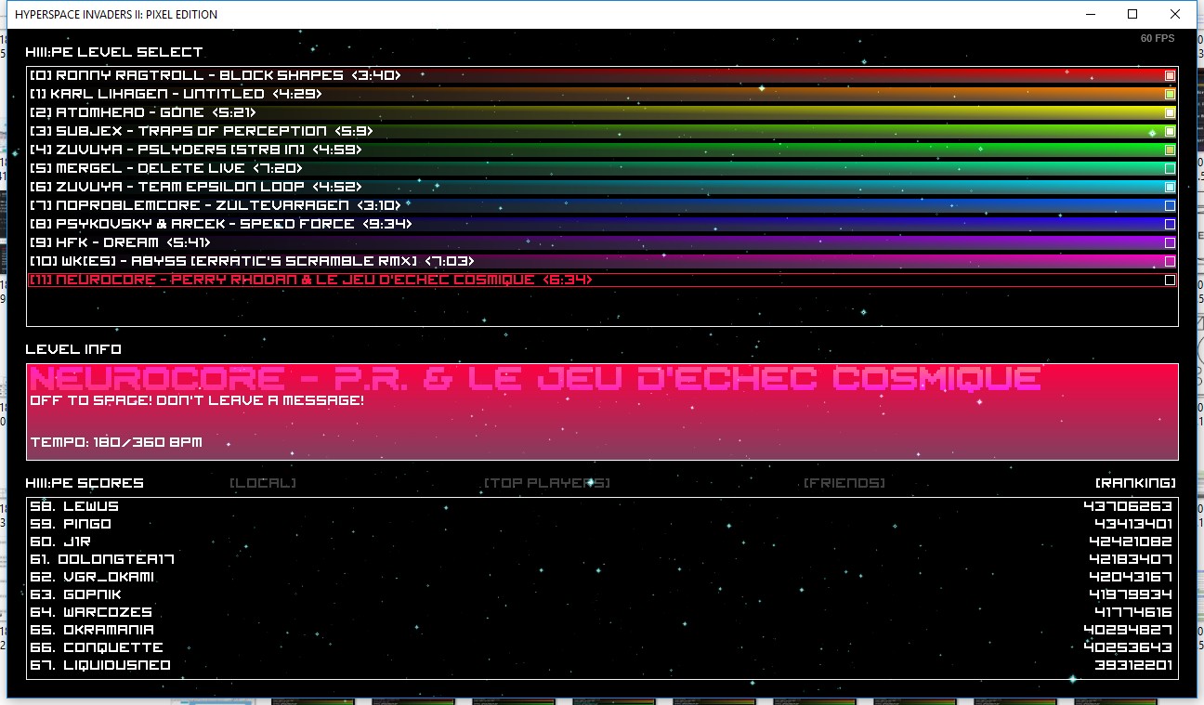Click checkbox at end of Block Shapes row
1204x705 pixels.
[x=1170, y=75]
